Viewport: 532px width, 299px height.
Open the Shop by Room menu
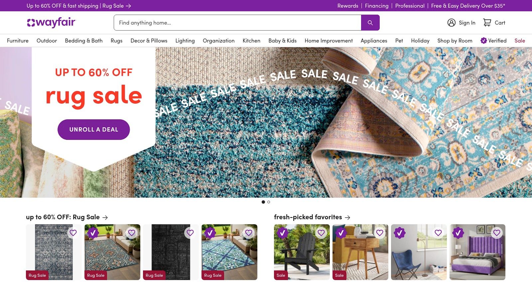(455, 41)
